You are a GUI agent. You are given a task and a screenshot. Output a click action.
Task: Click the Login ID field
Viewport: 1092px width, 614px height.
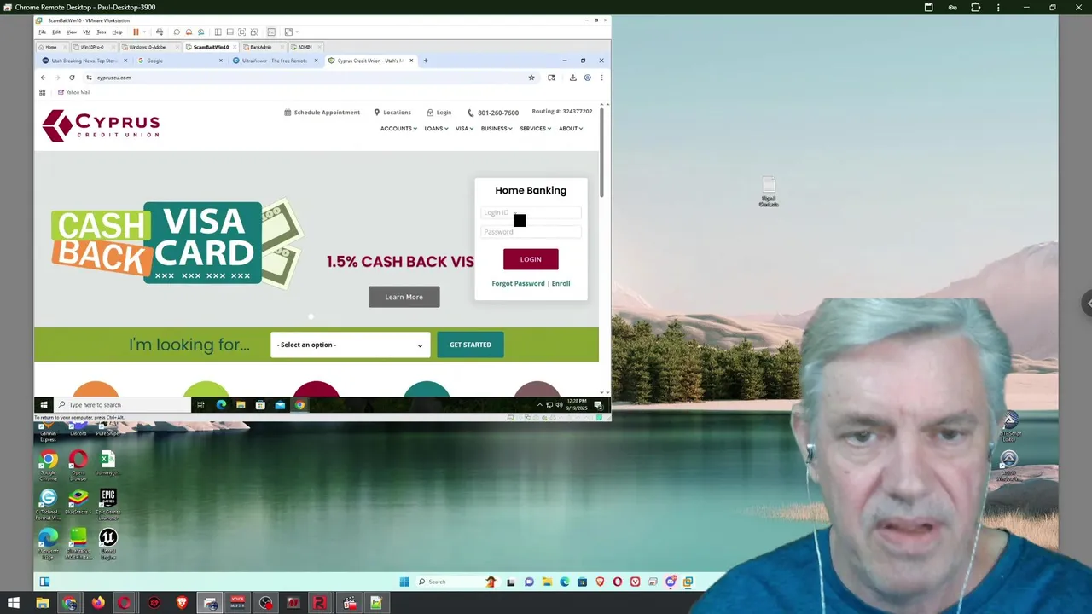531,213
